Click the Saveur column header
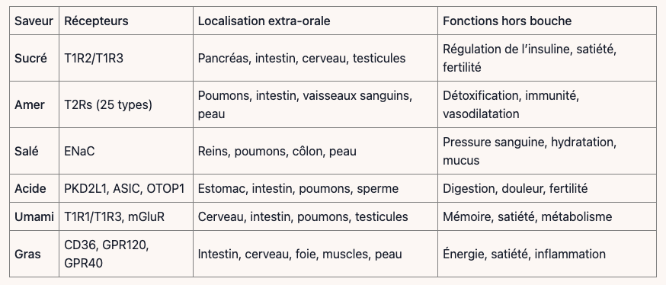The width and height of the screenshot is (666, 285). click(x=34, y=21)
